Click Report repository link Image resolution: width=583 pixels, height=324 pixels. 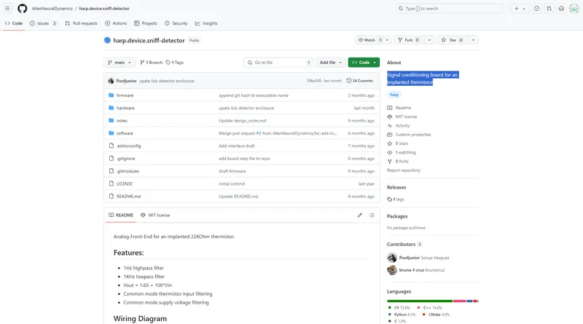click(404, 170)
